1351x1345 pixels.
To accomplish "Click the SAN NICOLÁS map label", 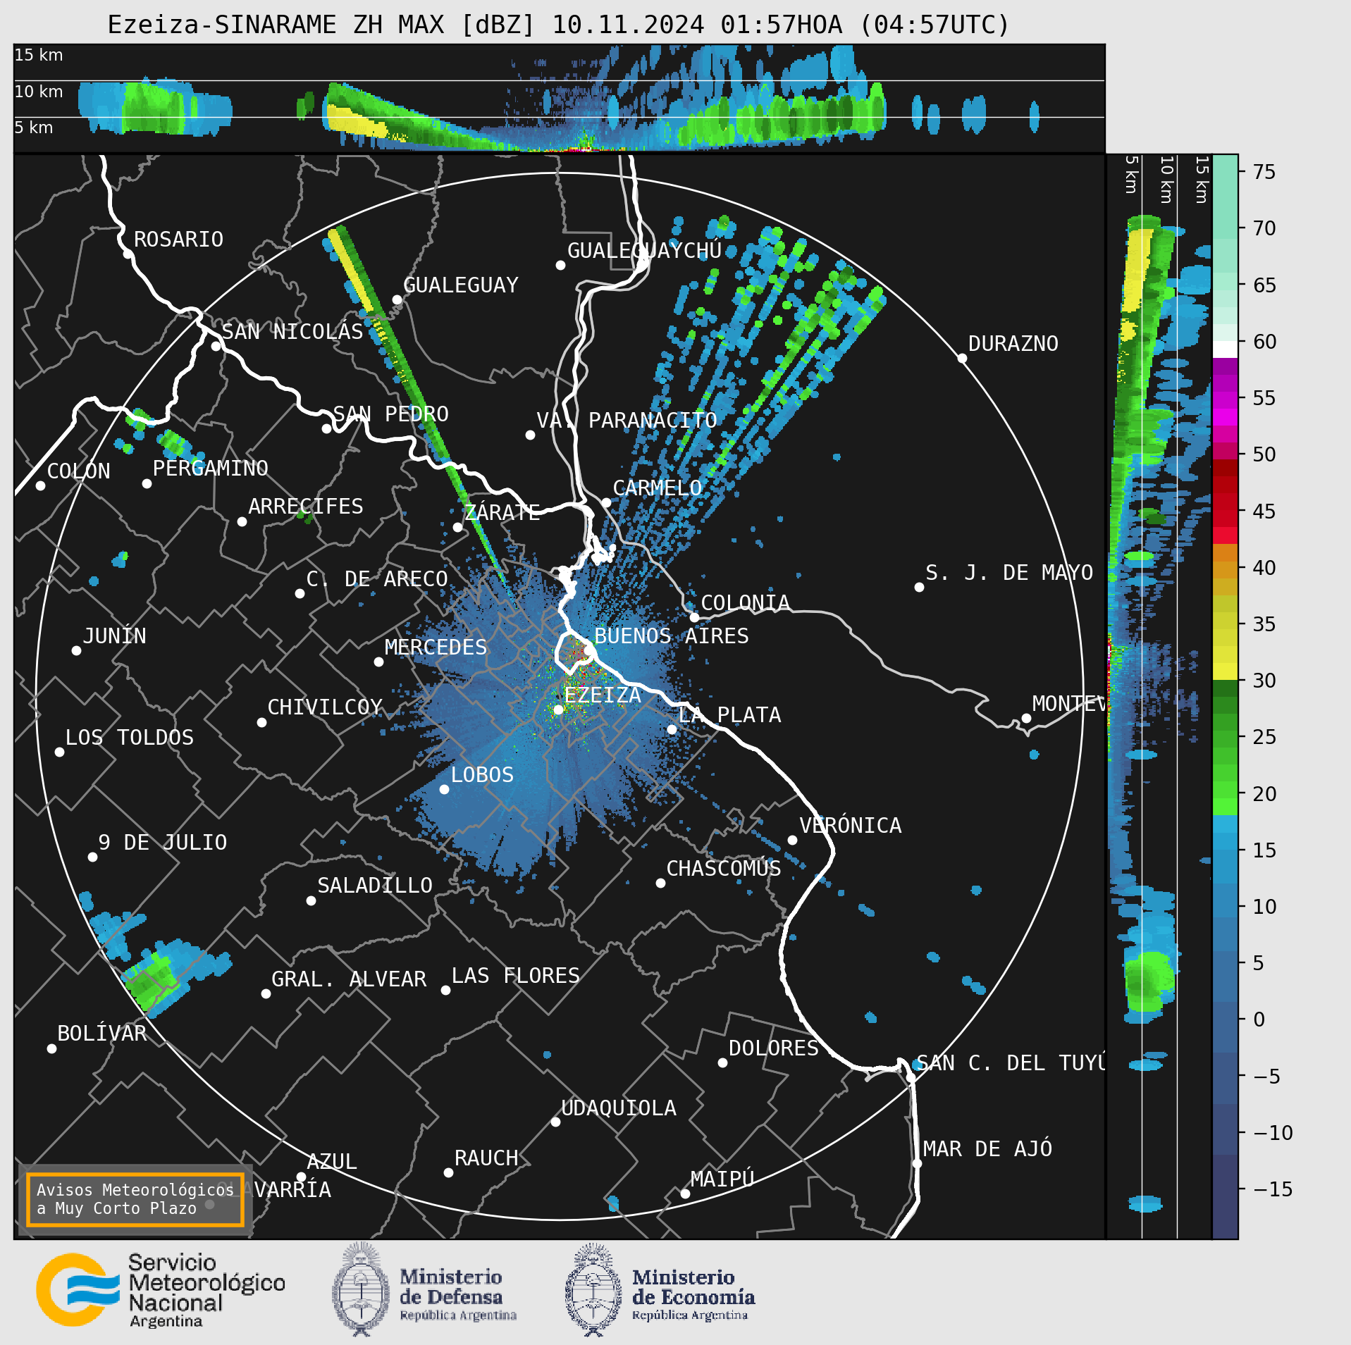I will pos(292,332).
